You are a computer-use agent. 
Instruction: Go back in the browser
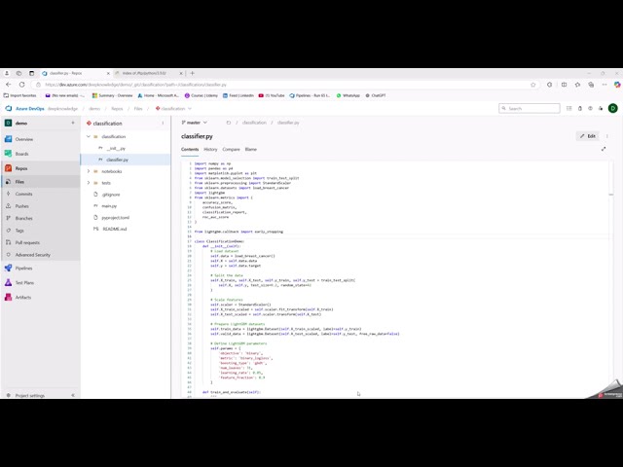pyautogui.click(x=9, y=85)
